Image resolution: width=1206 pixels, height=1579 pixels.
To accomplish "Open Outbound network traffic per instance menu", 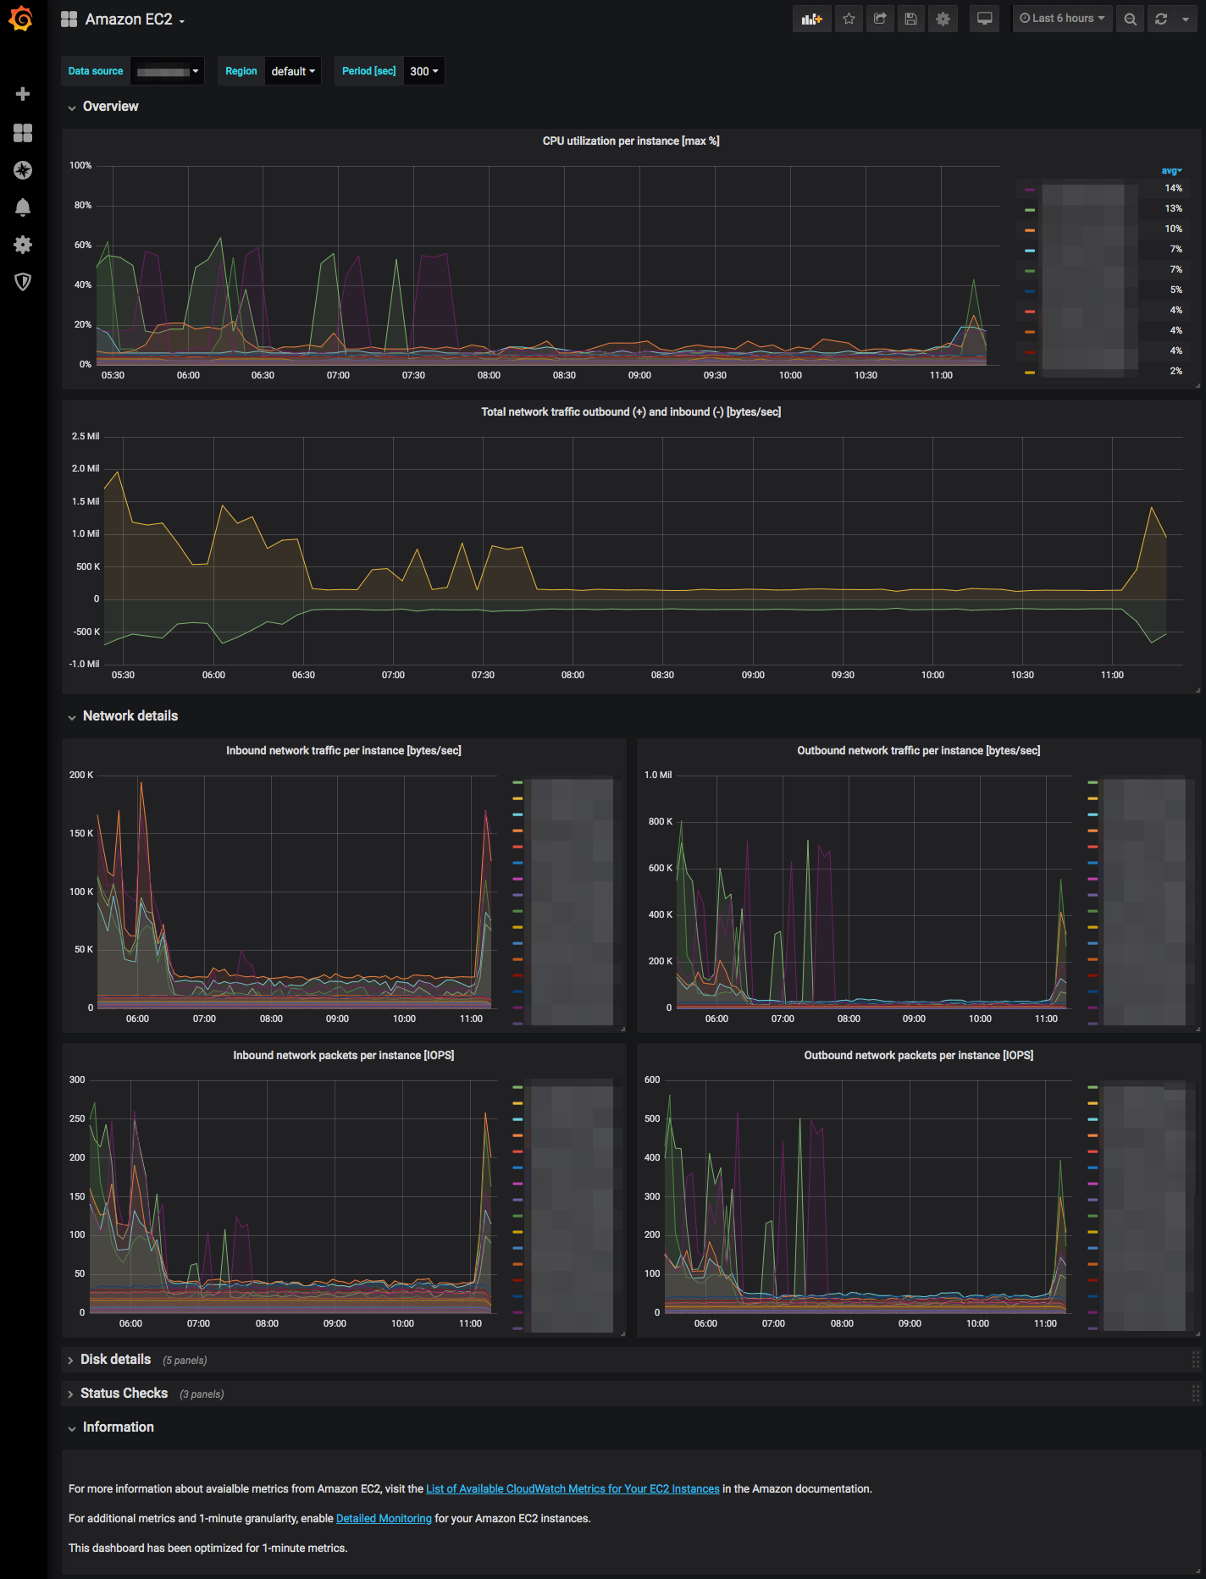I will click(919, 751).
